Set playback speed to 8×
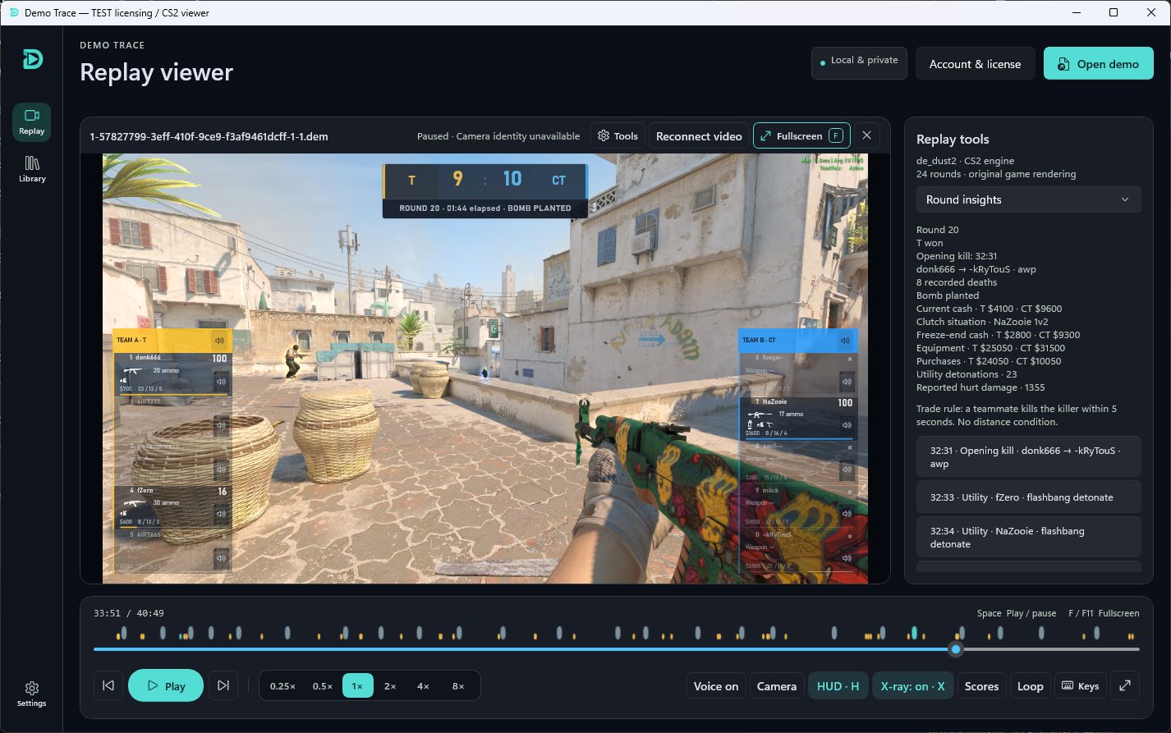This screenshot has width=1171, height=733. (458, 686)
